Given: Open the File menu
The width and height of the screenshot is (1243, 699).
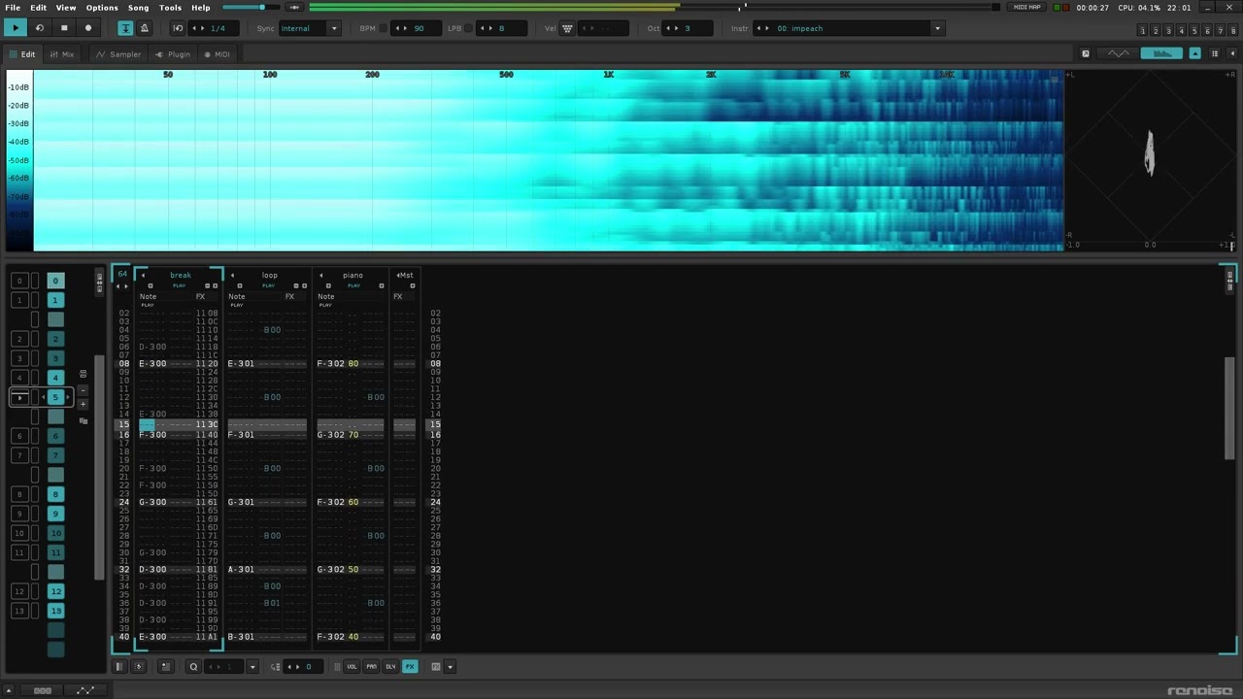Looking at the screenshot, I should tap(13, 8).
